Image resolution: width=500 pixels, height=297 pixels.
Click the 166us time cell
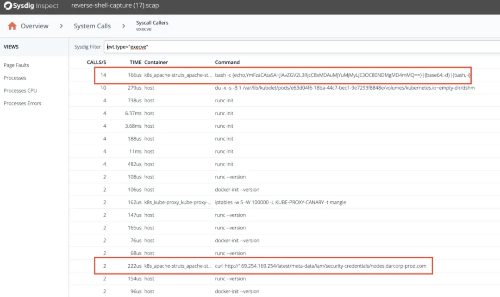[x=135, y=75]
